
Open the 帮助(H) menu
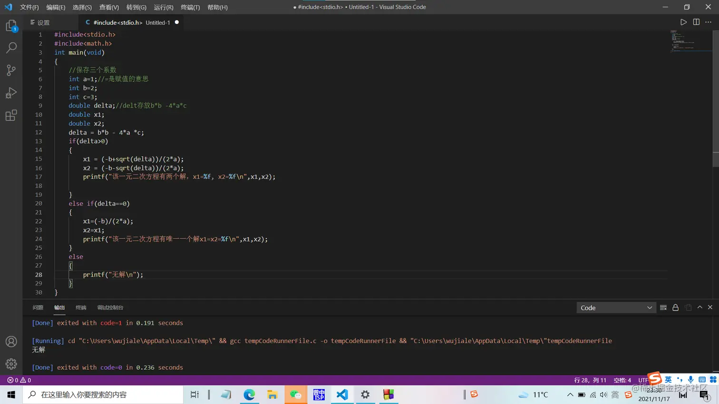click(x=217, y=7)
